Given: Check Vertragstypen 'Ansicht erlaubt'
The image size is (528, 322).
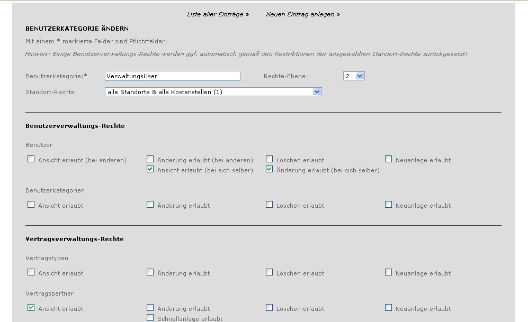Looking at the screenshot, I should coord(31,272).
